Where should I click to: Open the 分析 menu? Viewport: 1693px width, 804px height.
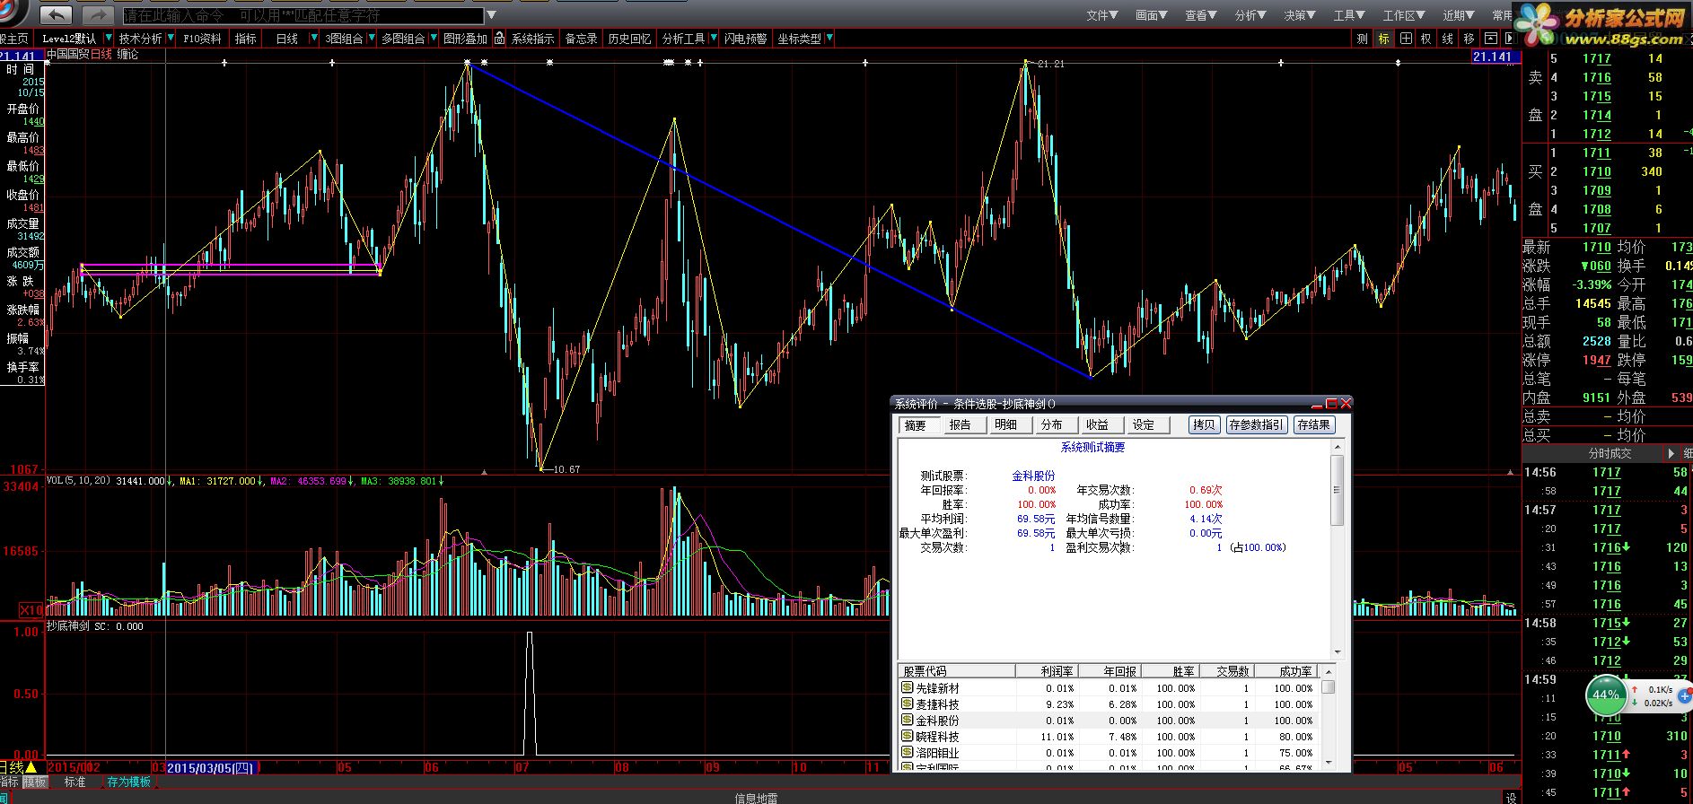[x=1250, y=15]
